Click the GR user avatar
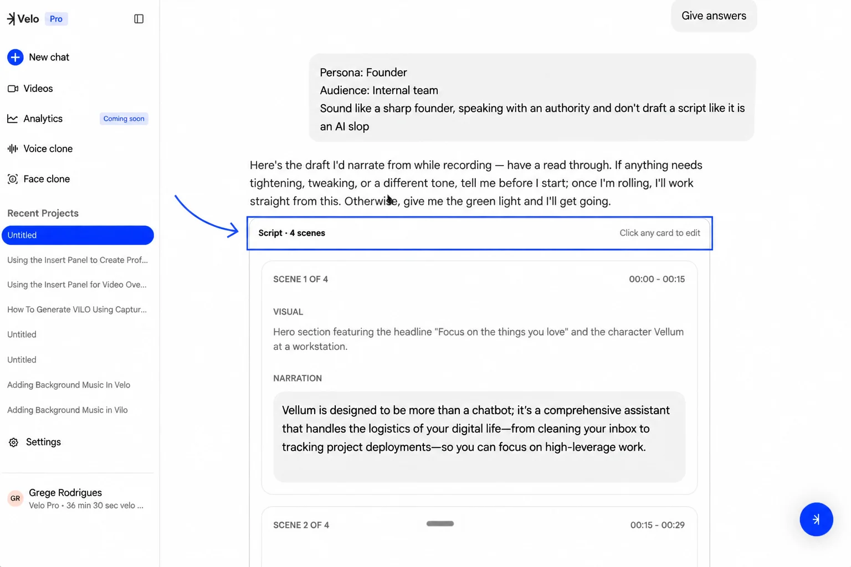 point(15,498)
